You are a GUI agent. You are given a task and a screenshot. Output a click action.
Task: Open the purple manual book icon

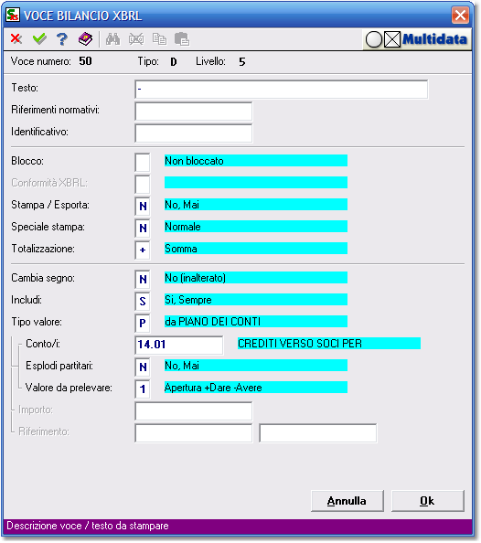(85, 38)
